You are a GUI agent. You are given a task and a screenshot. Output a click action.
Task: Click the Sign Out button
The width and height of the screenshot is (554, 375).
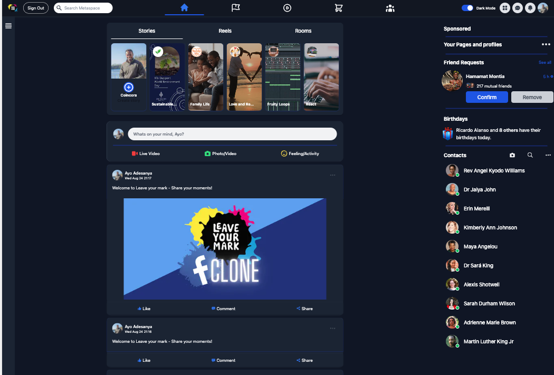36,8
